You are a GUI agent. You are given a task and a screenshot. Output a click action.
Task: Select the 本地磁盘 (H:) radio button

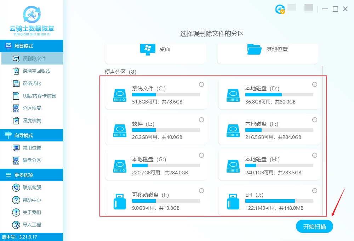click(315, 155)
